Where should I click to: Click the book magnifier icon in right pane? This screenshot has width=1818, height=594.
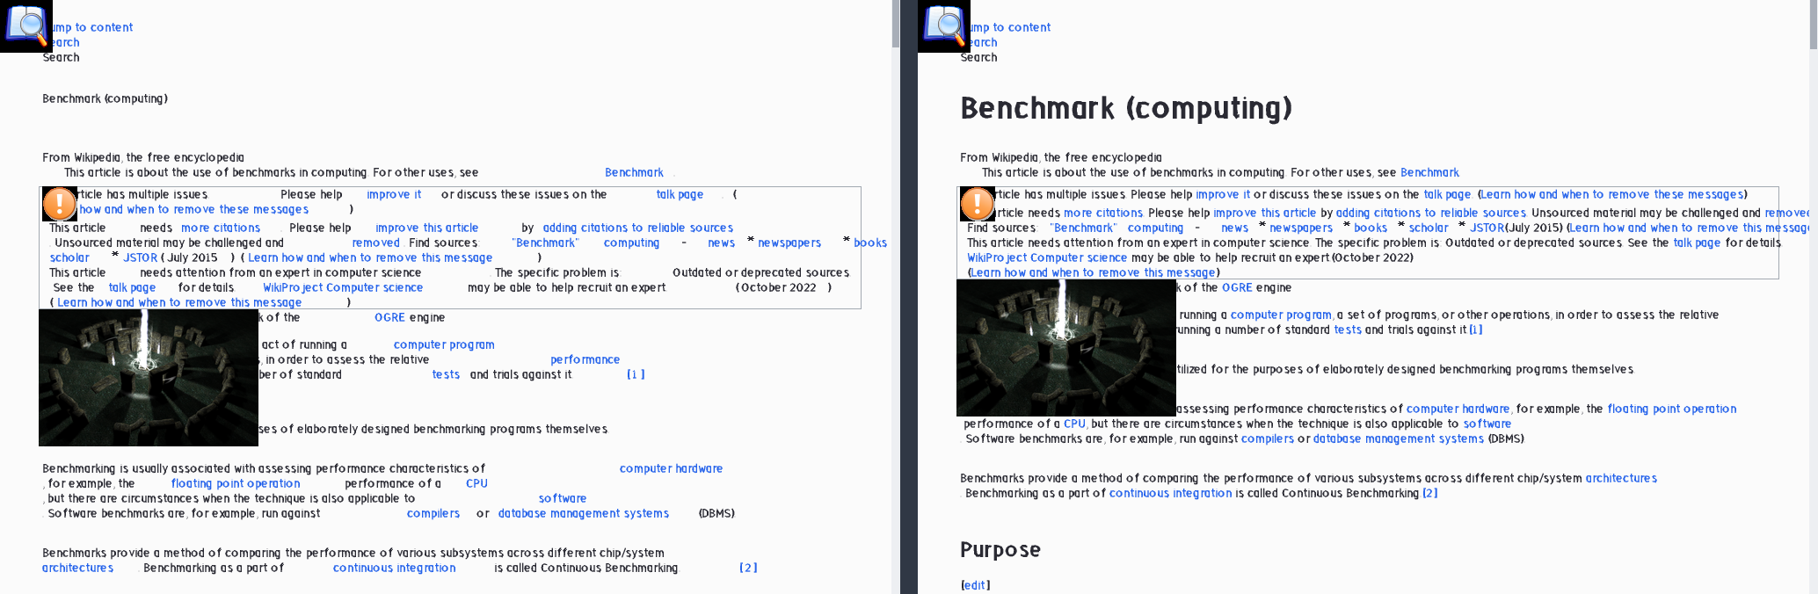click(944, 26)
